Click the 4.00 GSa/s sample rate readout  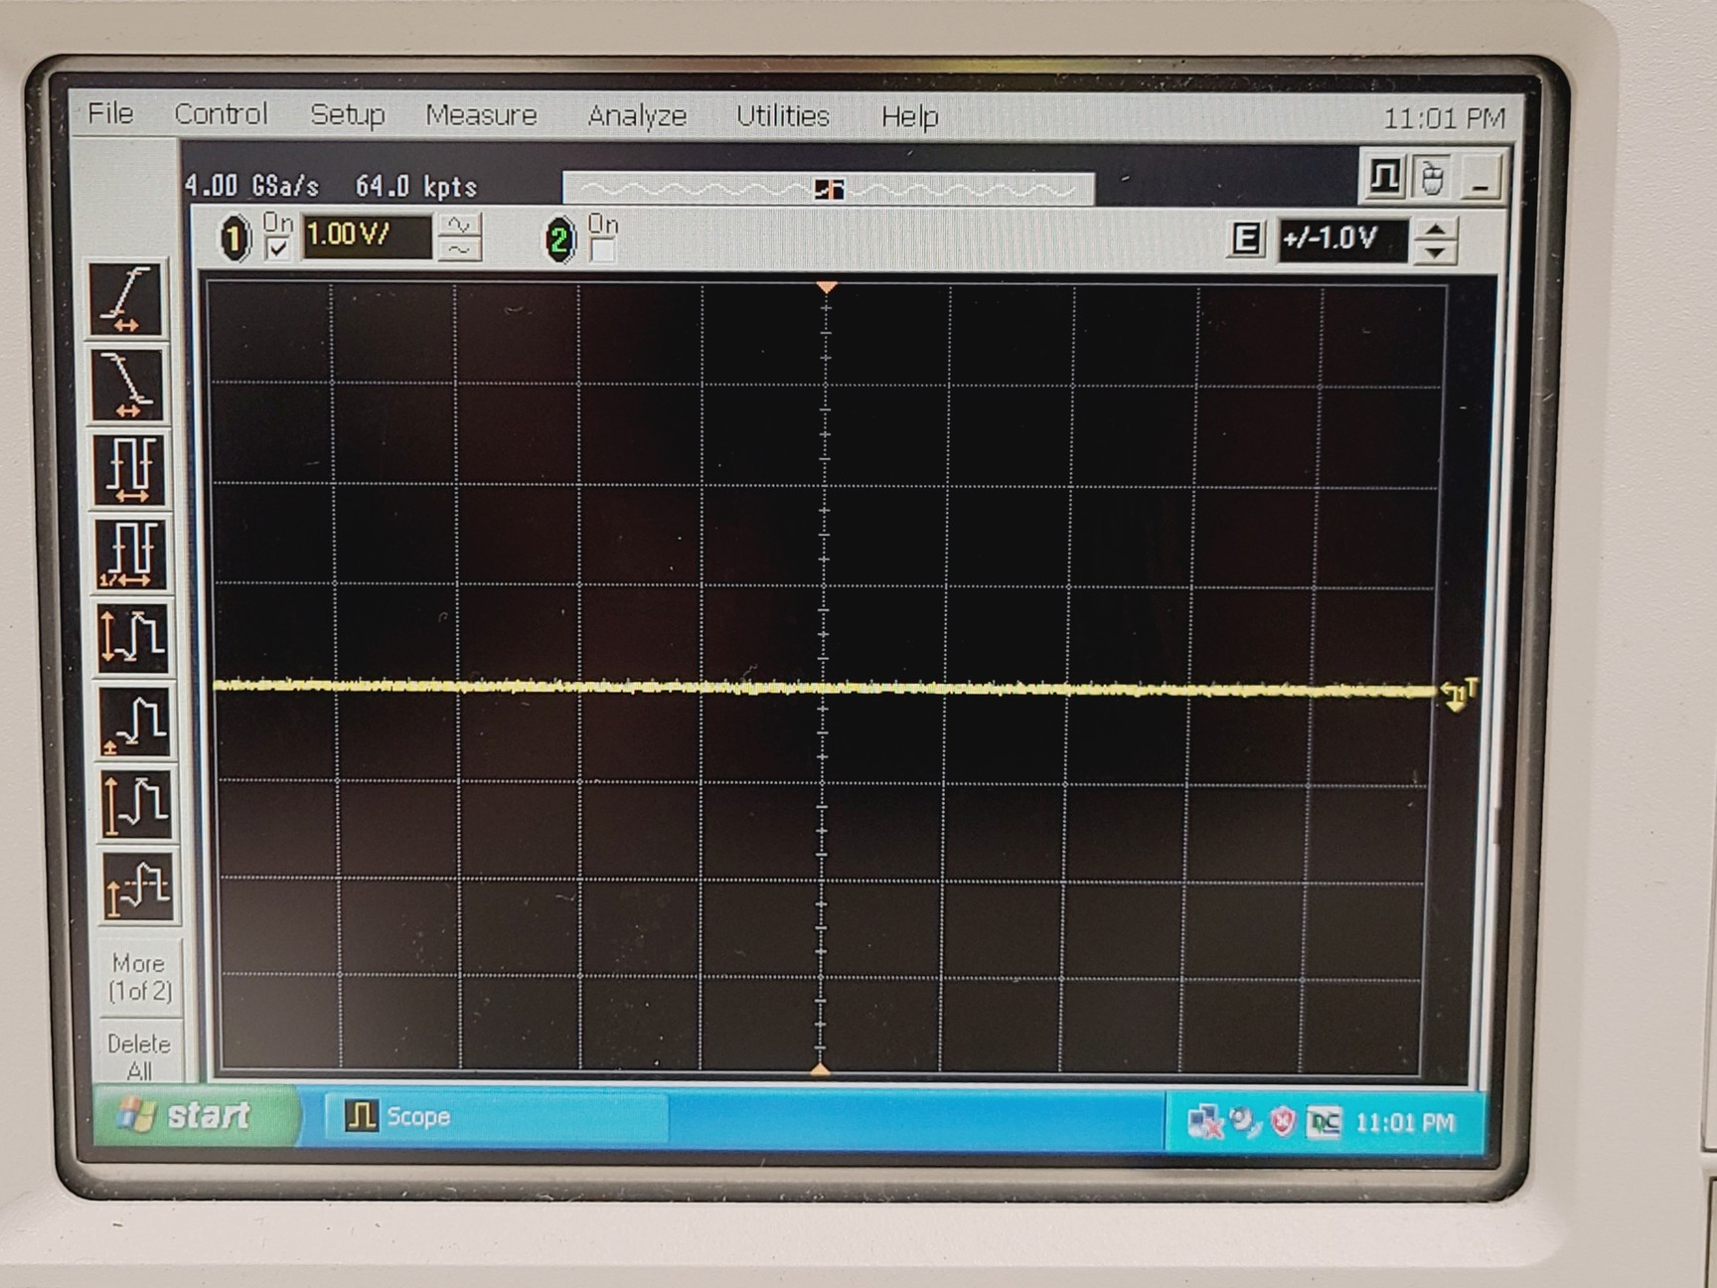[x=252, y=186]
